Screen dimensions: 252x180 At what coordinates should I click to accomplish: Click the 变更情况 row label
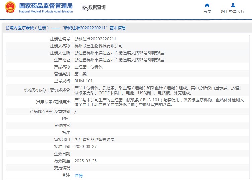click(x=62, y=168)
